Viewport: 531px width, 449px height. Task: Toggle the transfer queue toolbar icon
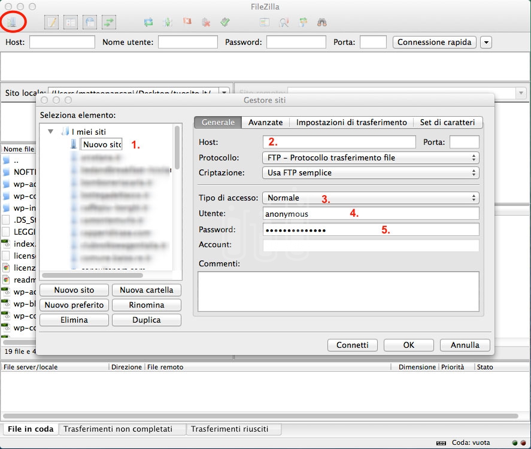click(109, 22)
